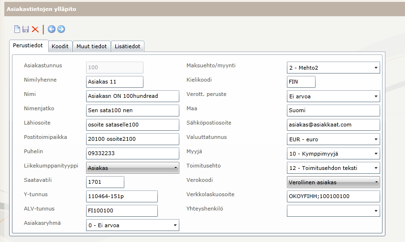Click the Sähköpostiosoite email field
Viewport: 405px width, 242px height.
click(333, 125)
